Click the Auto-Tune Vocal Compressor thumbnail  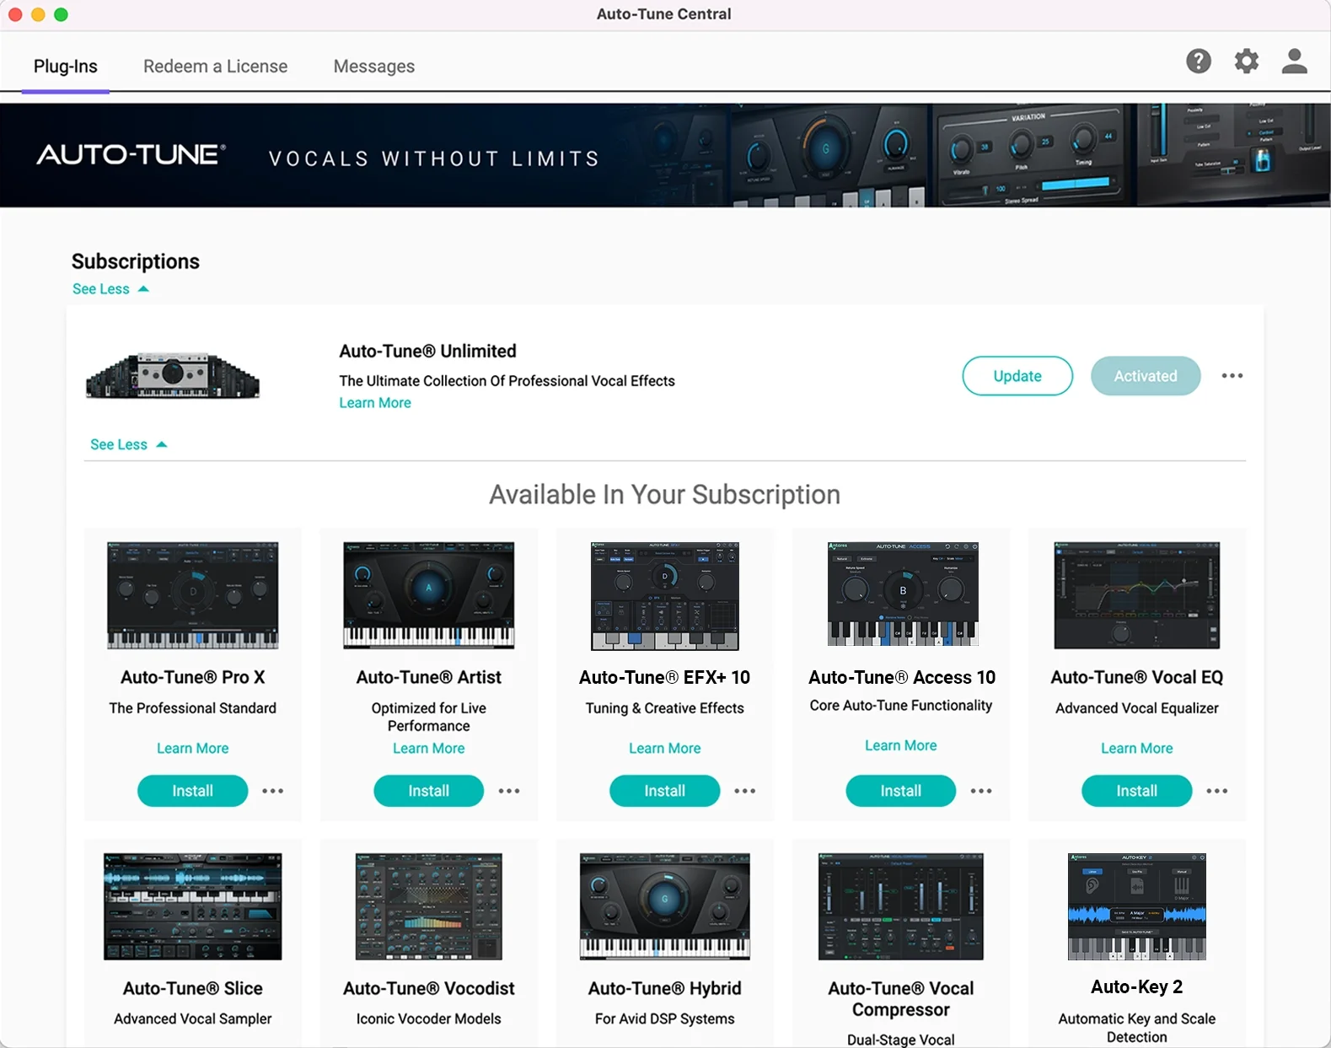point(900,906)
